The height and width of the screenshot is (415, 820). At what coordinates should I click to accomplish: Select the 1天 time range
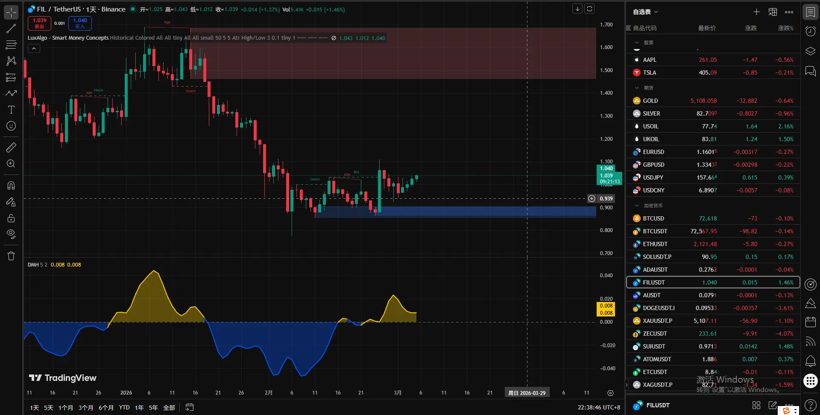[34, 407]
